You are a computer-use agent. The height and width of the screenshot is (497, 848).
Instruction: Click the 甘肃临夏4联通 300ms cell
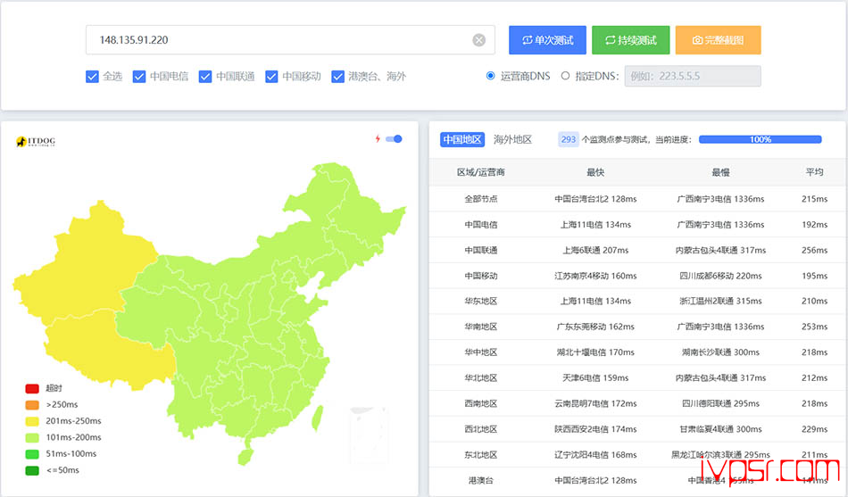point(720,429)
